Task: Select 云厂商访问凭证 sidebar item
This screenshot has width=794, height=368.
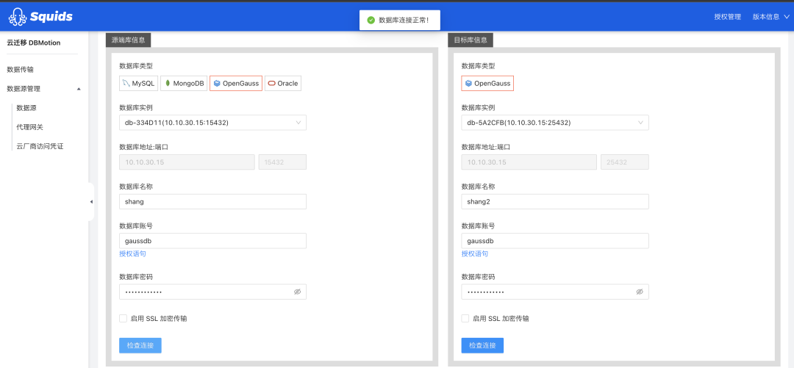Action: click(40, 146)
